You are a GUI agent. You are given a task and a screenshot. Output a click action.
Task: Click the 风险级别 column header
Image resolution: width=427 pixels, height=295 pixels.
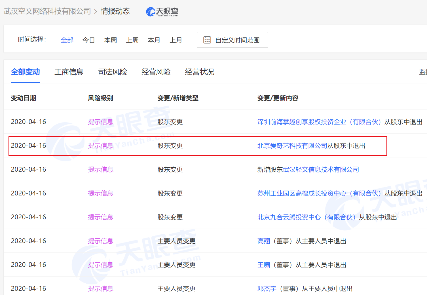(101, 98)
